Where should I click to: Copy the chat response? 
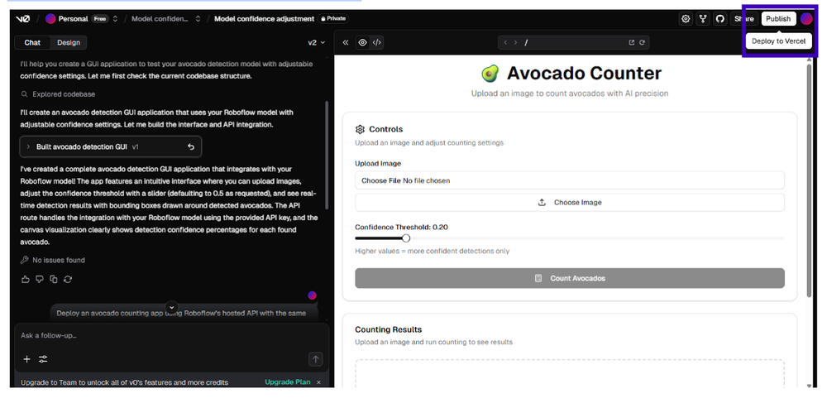pos(54,280)
